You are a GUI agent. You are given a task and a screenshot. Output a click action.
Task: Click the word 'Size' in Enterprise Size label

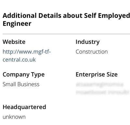pyautogui.click(x=112, y=75)
